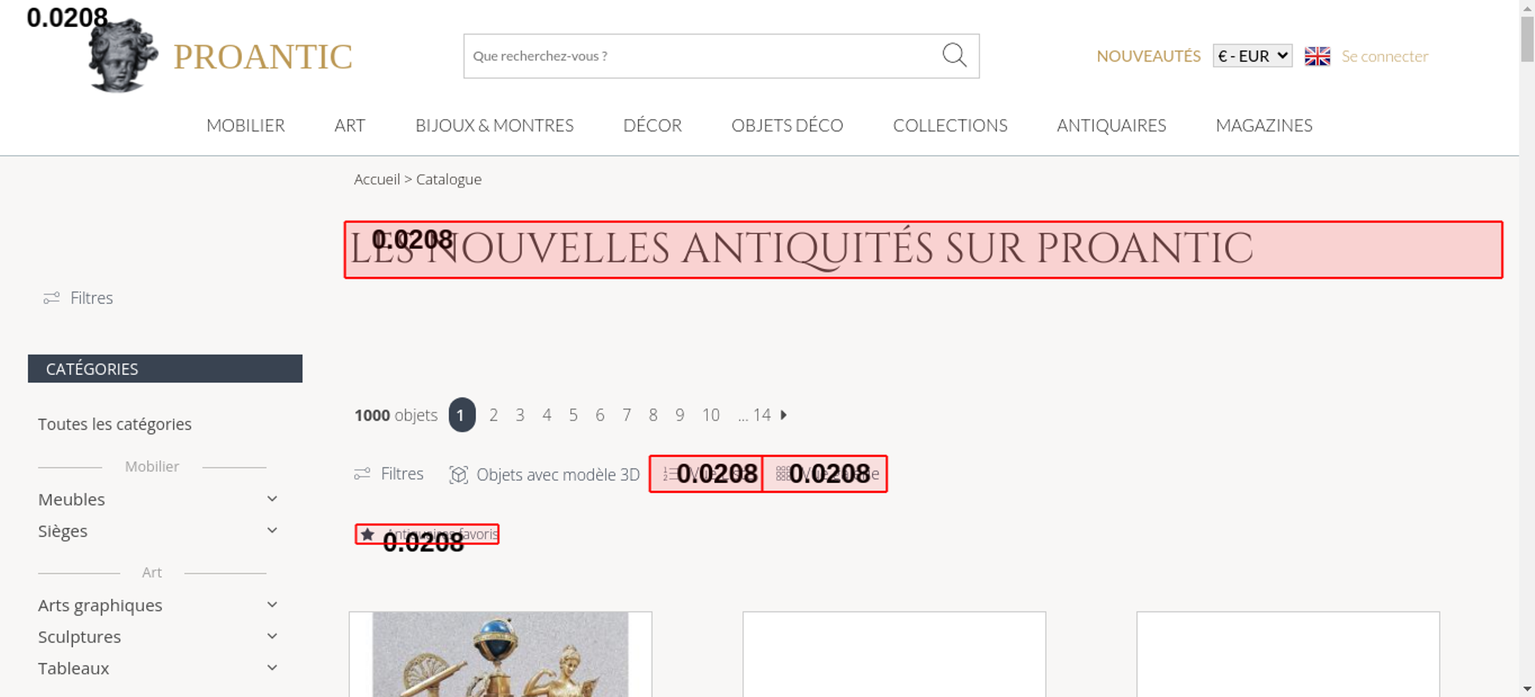The image size is (1535, 697).
Task: Click the search magnifier icon
Action: [954, 55]
